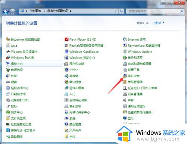Open 用户帐户 icon
Viewport: 187px width, 144px height.
(67, 131)
